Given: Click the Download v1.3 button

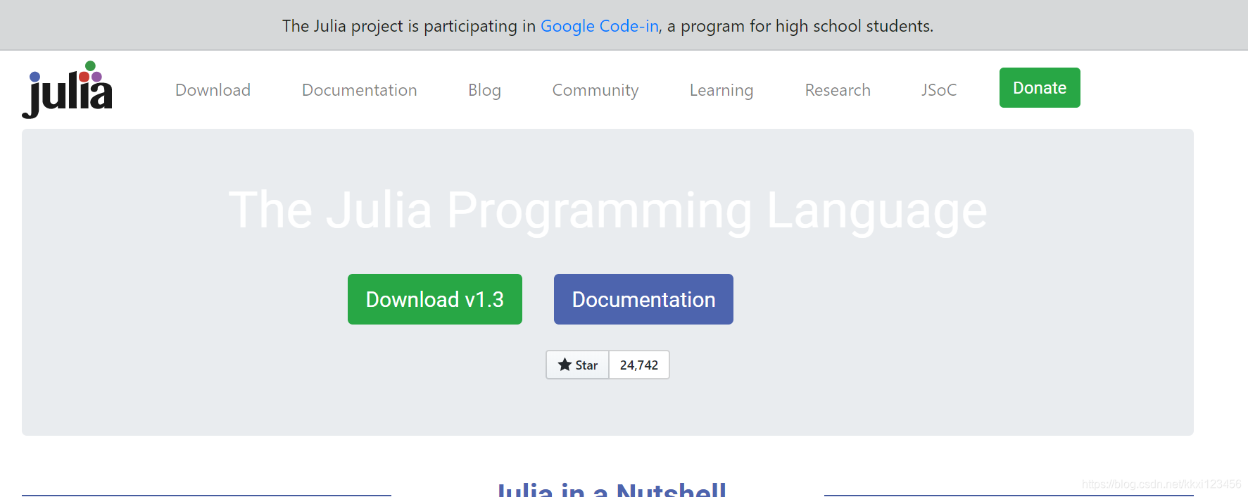Looking at the screenshot, I should pos(435,299).
